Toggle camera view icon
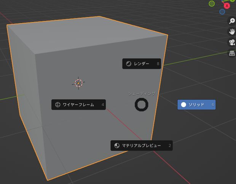Screen dimensions: 236x184 tap(232, 43)
